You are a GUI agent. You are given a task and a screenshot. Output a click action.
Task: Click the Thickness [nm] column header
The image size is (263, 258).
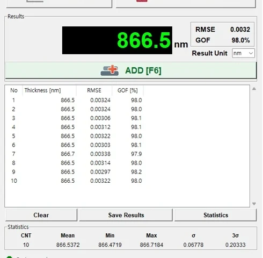(x=49, y=90)
